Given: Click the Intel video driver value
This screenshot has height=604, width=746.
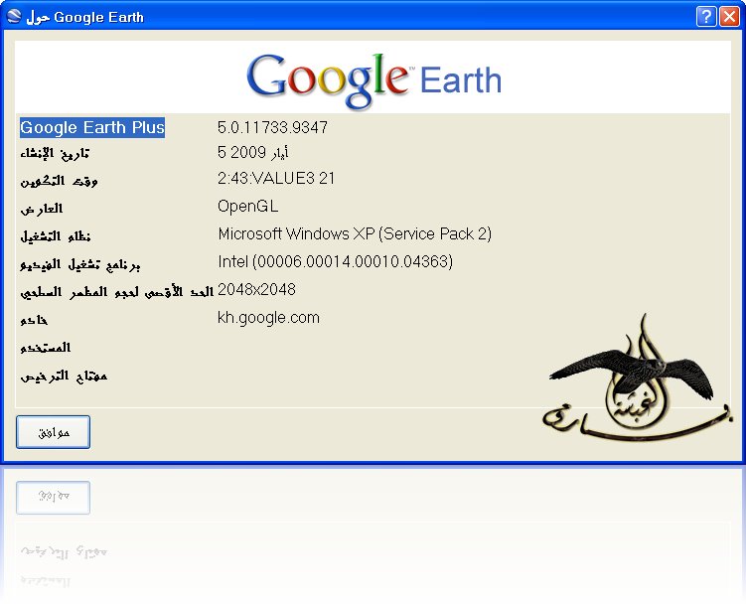Looking at the screenshot, I should tap(336, 261).
